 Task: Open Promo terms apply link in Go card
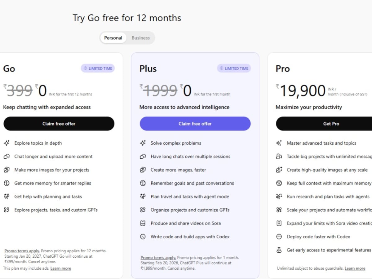click(x=22, y=251)
